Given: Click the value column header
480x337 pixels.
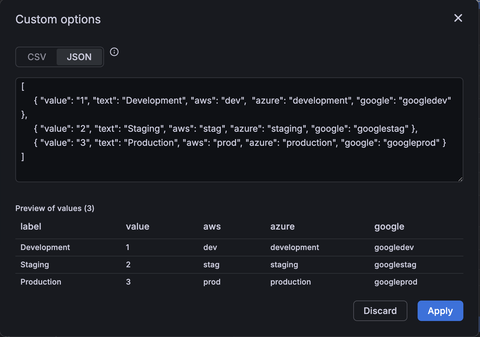Looking at the screenshot, I should [138, 226].
